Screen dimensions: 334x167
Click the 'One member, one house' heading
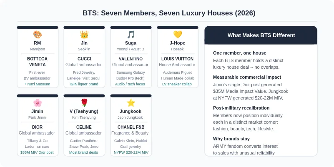click(240, 53)
